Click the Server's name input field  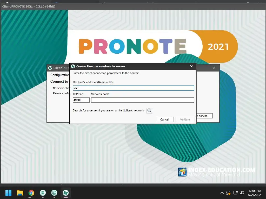click(x=143, y=100)
